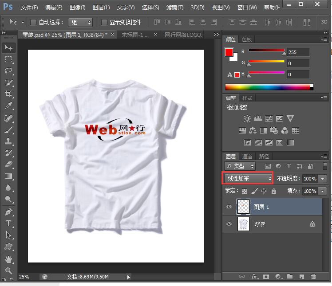Open the 线性加深 blend mode dropdown
The image size is (332, 286).
pyautogui.click(x=248, y=178)
